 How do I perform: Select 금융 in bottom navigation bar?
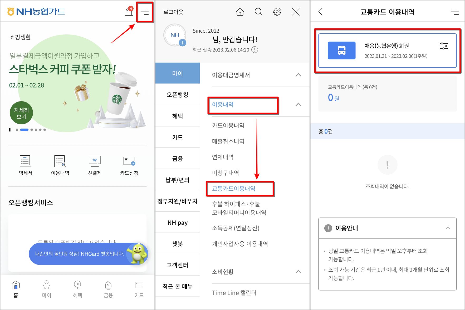click(x=108, y=289)
